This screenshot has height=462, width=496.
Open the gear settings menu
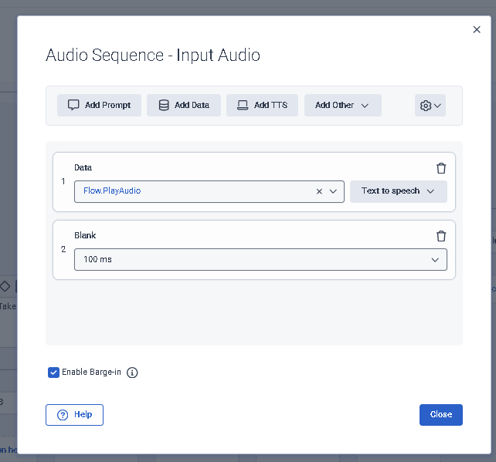(x=430, y=106)
